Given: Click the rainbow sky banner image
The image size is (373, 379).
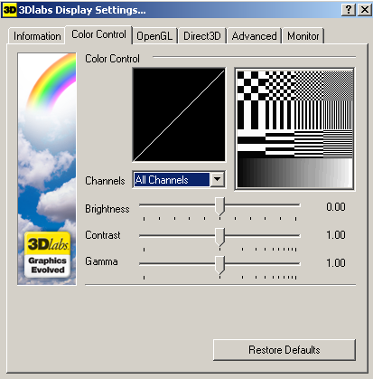Looking at the screenshot, I should pyautogui.click(x=47, y=169).
